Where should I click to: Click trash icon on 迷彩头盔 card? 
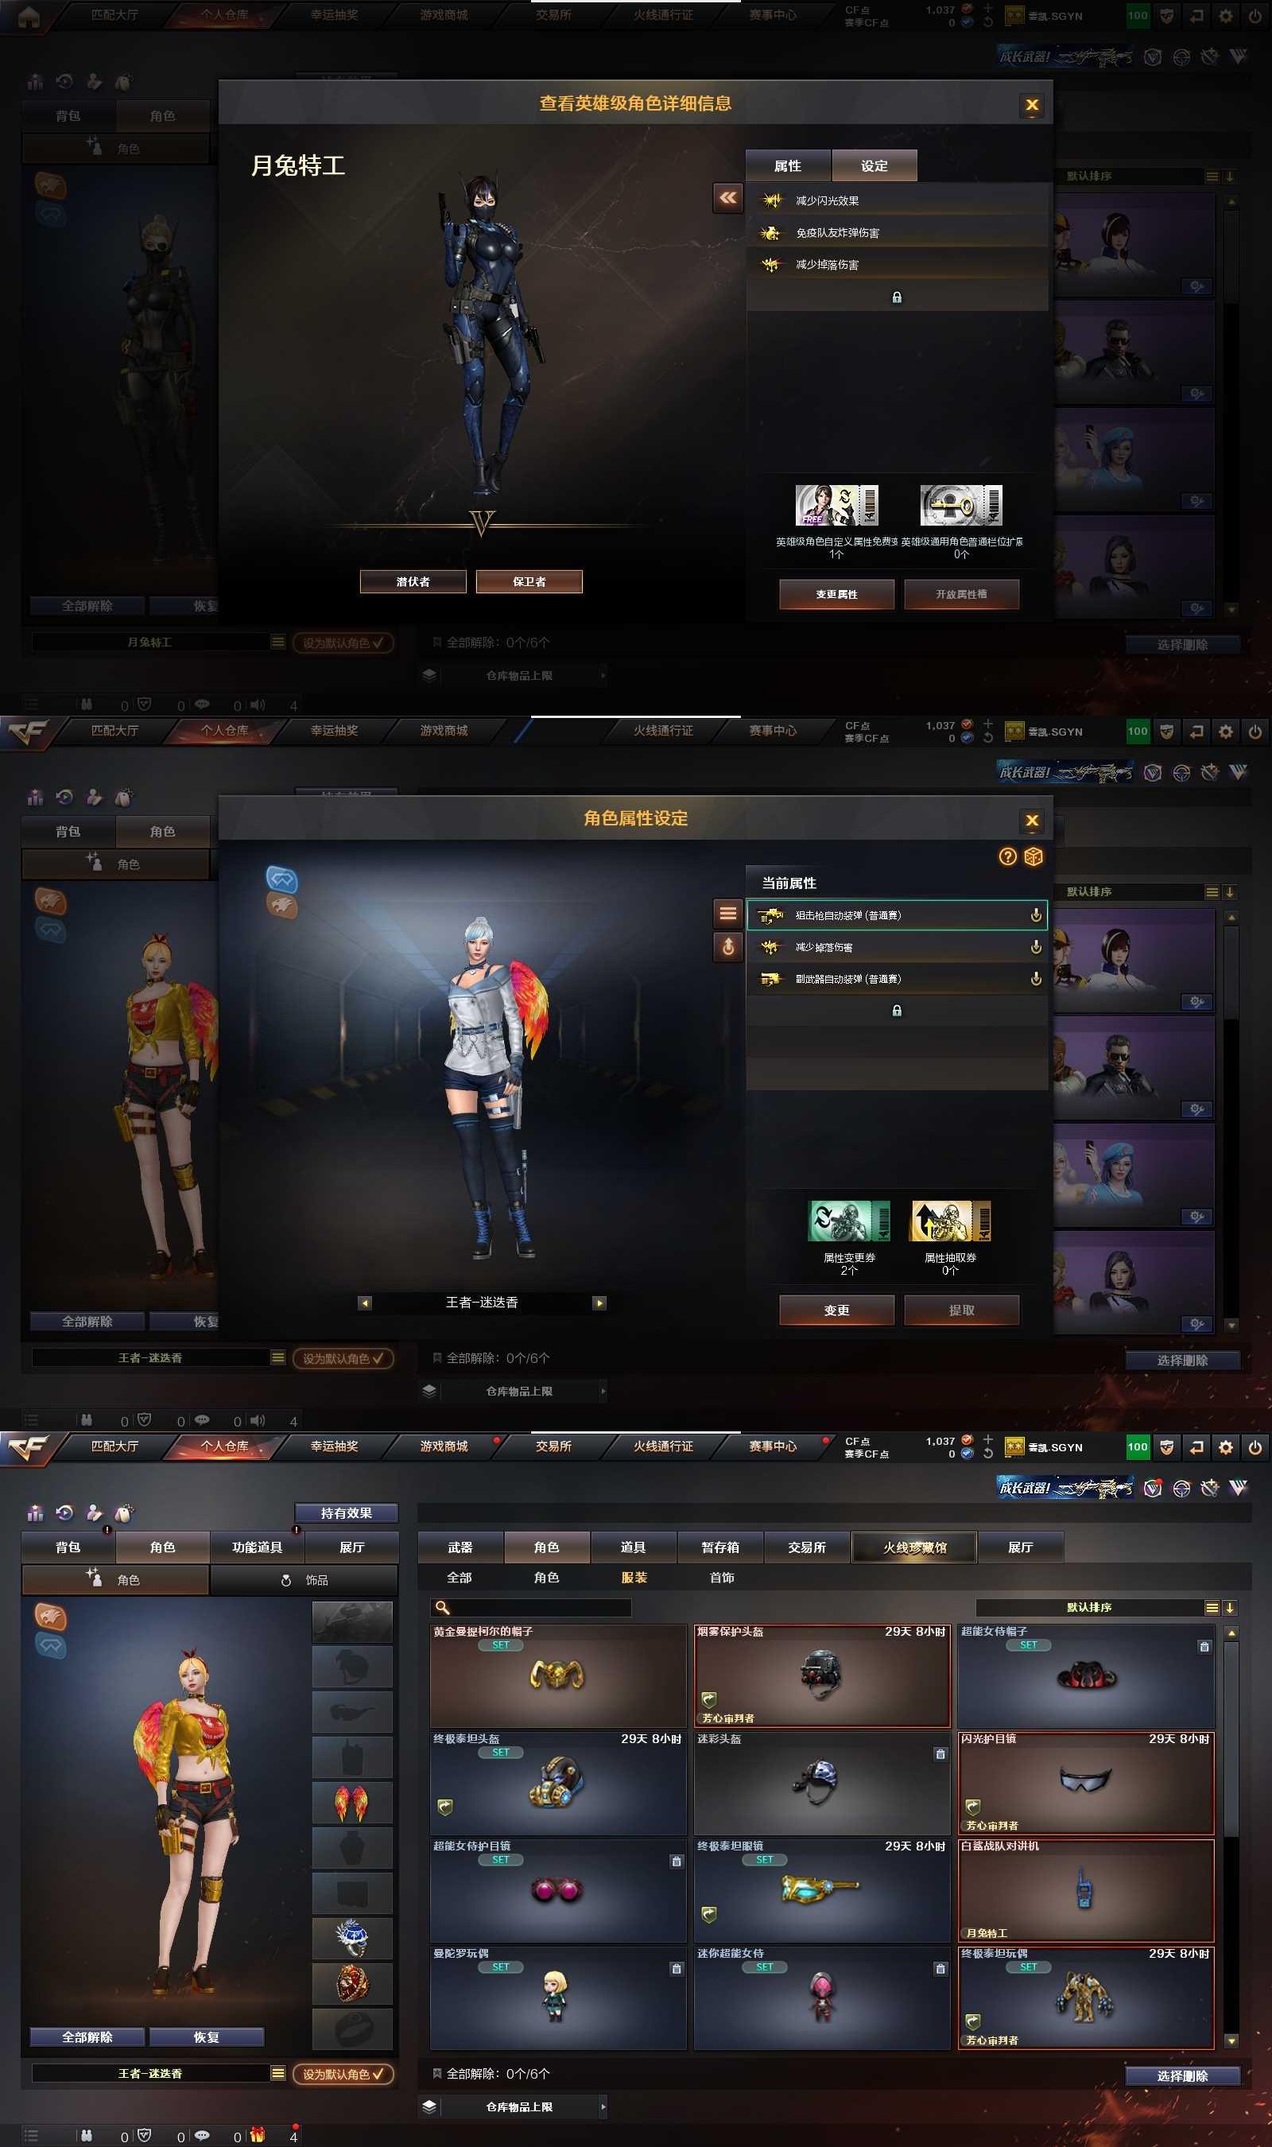(x=940, y=1754)
